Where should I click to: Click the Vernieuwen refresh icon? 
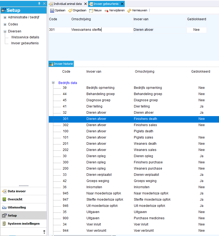[x=129, y=11]
